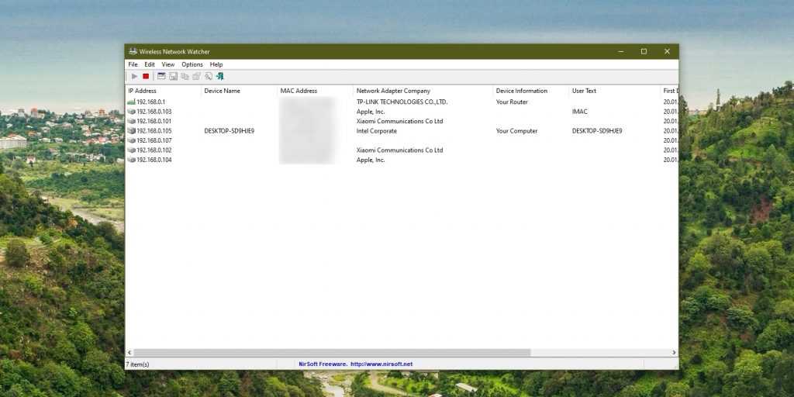Image resolution: width=794 pixels, height=397 pixels.
Task: Click the Exit toolbar icon
Action: coord(220,76)
